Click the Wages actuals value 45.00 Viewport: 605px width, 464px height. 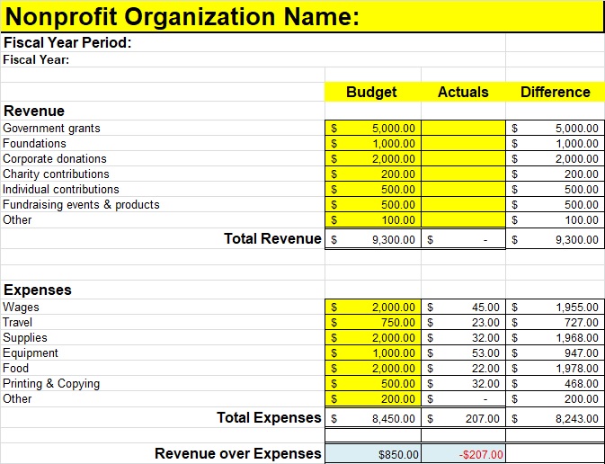pyautogui.click(x=463, y=308)
